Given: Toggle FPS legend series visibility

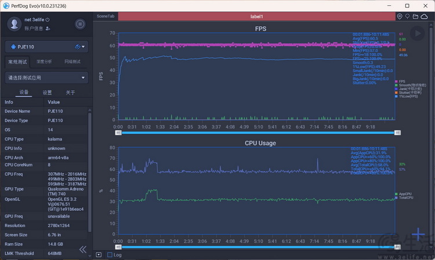Looking at the screenshot, I should (400, 82).
